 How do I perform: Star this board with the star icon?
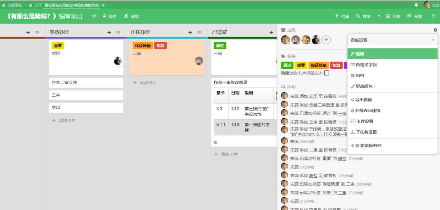coord(94,16)
